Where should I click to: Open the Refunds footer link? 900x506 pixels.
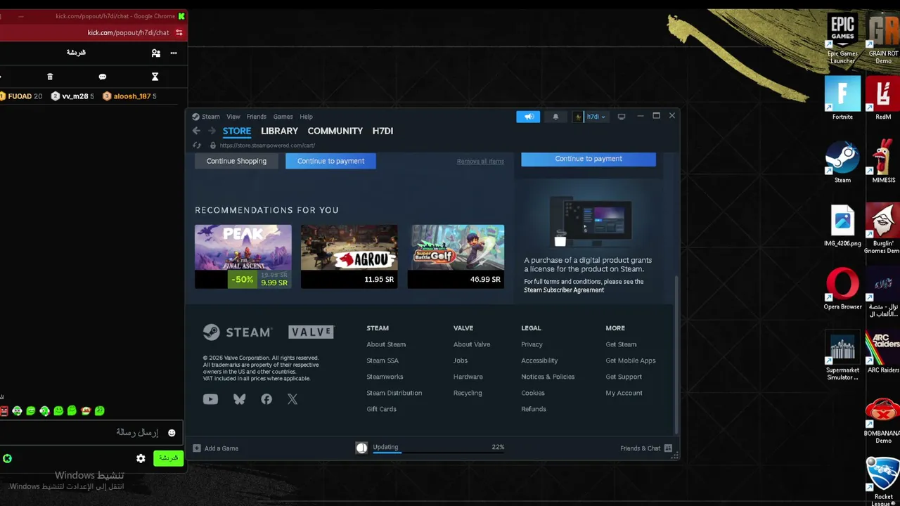click(x=534, y=409)
